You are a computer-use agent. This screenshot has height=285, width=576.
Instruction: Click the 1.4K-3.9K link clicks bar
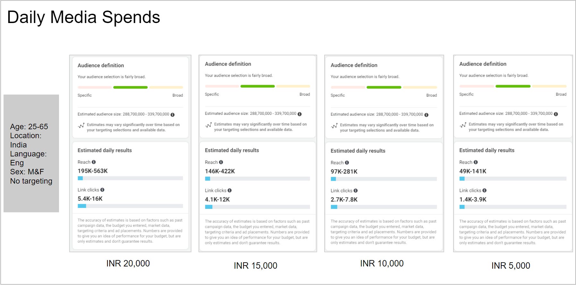click(513, 207)
